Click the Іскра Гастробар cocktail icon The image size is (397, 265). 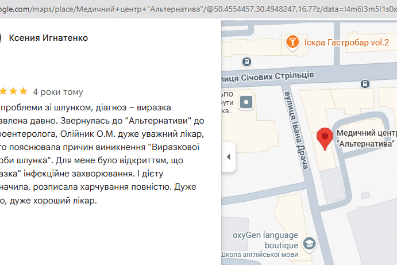point(292,41)
